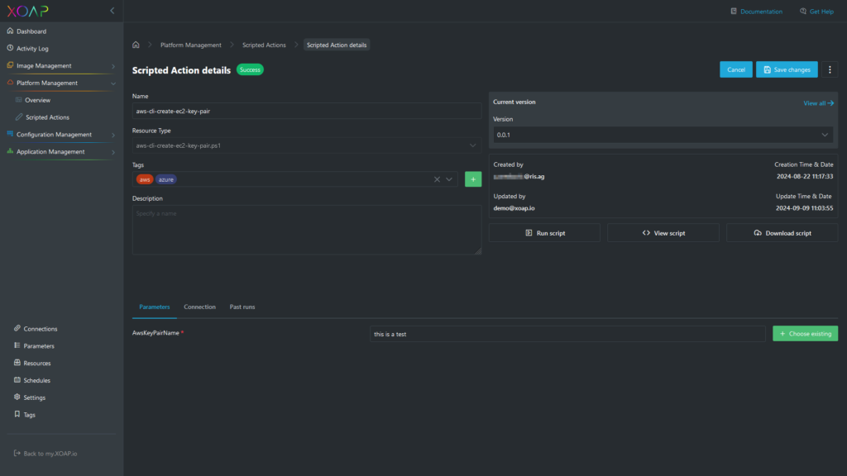Screen dimensions: 847x476
Task: Open the Resource Type dropdown
Action: tap(307, 145)
